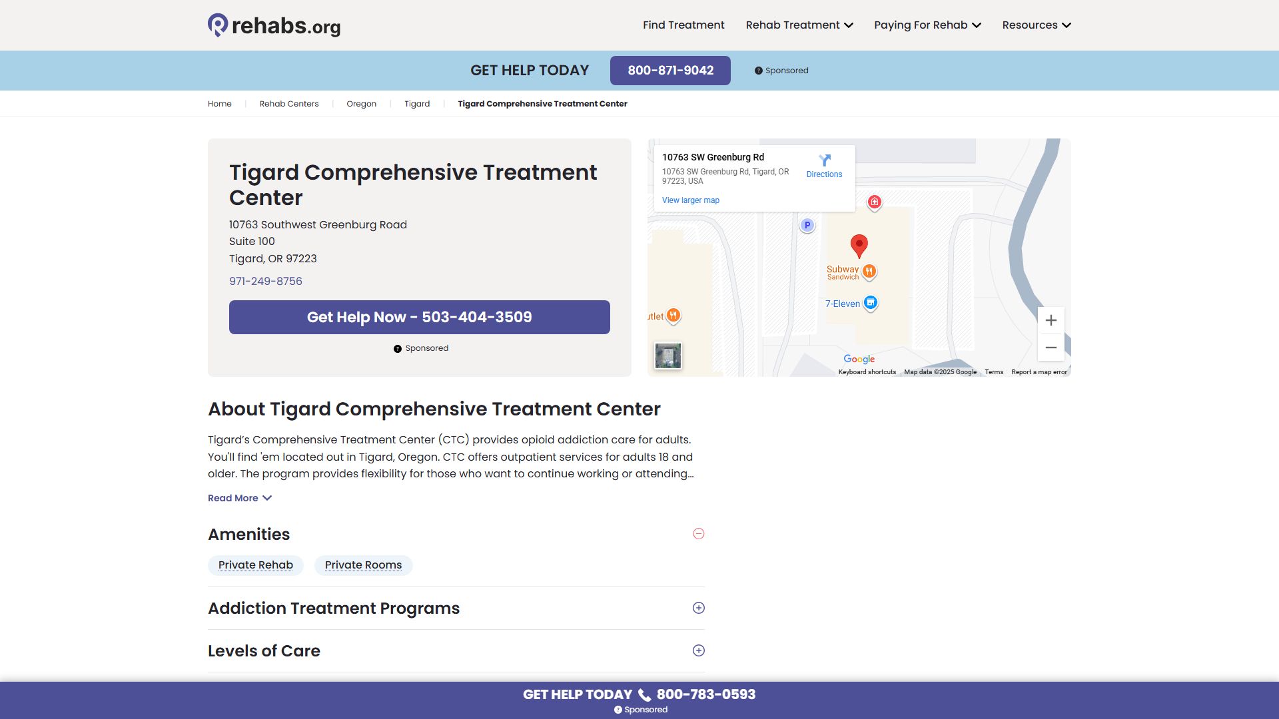Click the Subway Sandwich map marker
The image size is (1279, 719).
tap(869, 272)
